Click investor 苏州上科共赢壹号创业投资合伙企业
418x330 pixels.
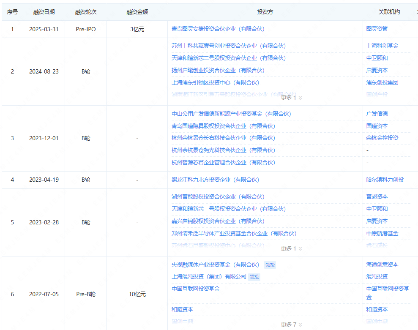coord(228,46)
